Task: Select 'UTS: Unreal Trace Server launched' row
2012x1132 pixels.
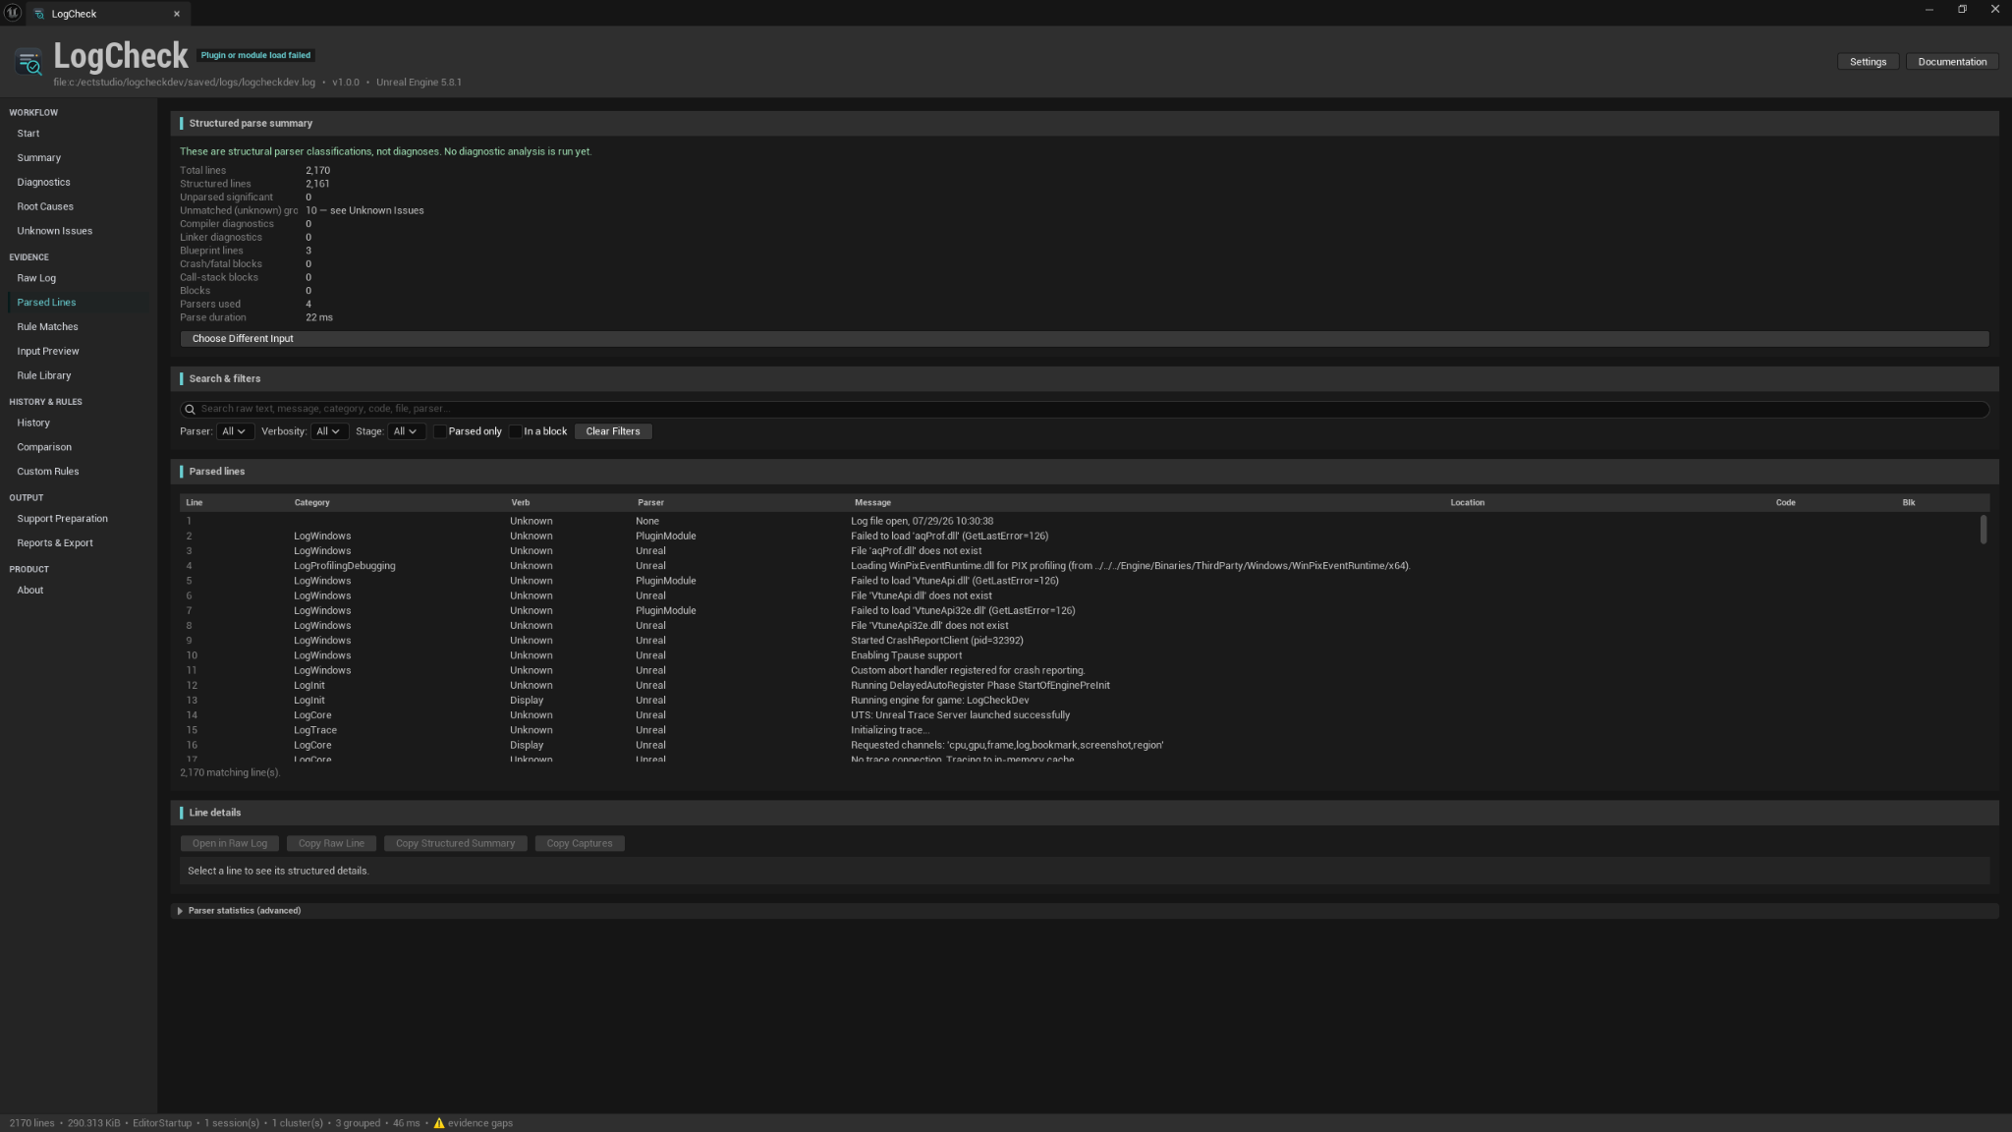Action: pyautogui.click(x=1079, y=715)
